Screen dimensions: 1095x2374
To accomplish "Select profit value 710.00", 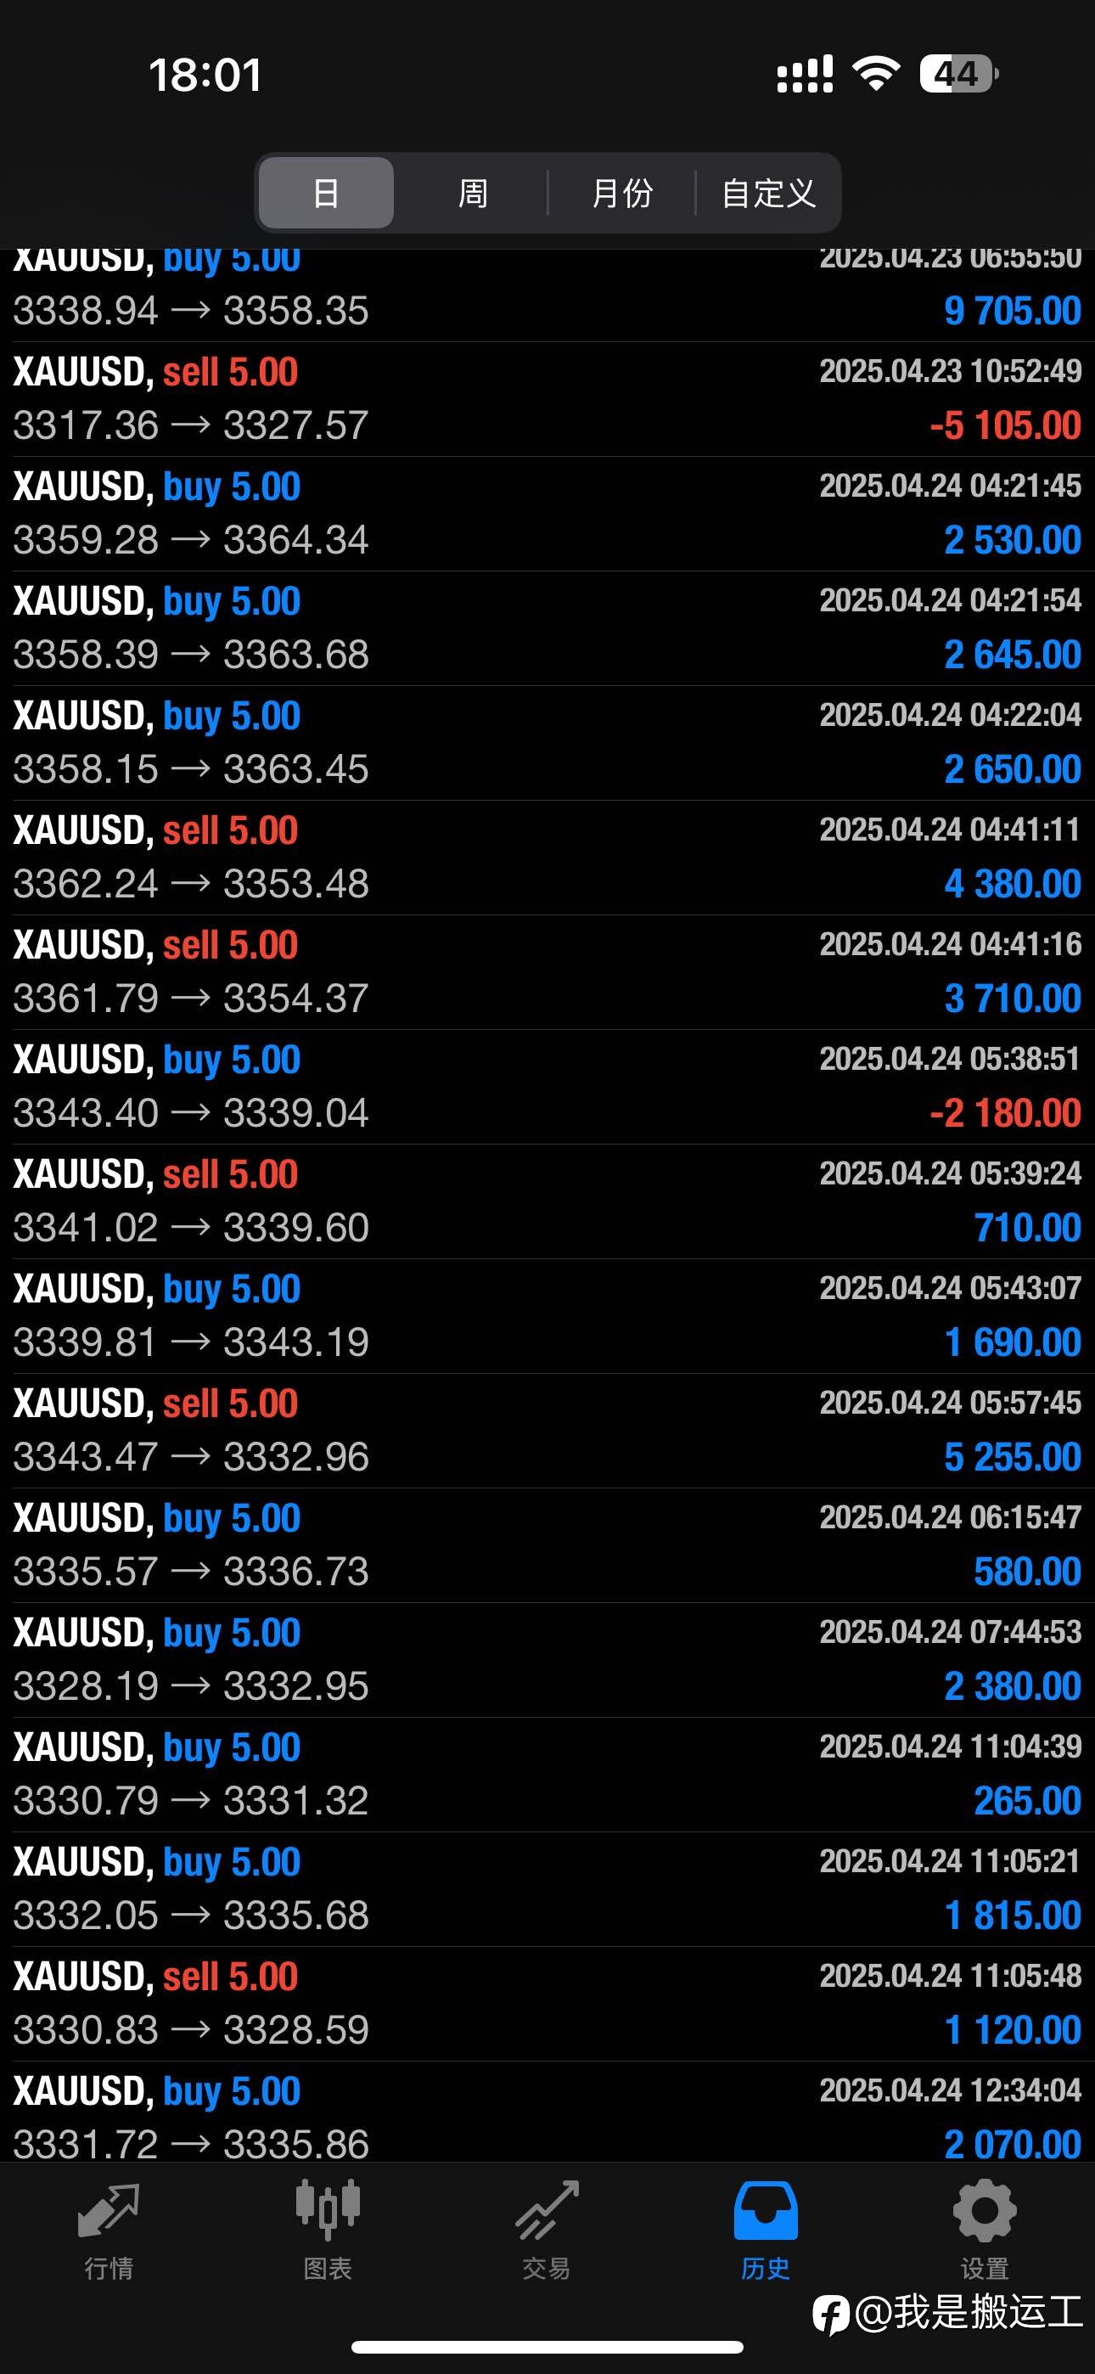I will tap(1027, 1229).
